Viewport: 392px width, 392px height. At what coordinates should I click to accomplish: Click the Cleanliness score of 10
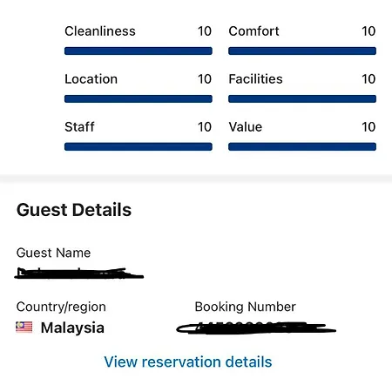205,31
